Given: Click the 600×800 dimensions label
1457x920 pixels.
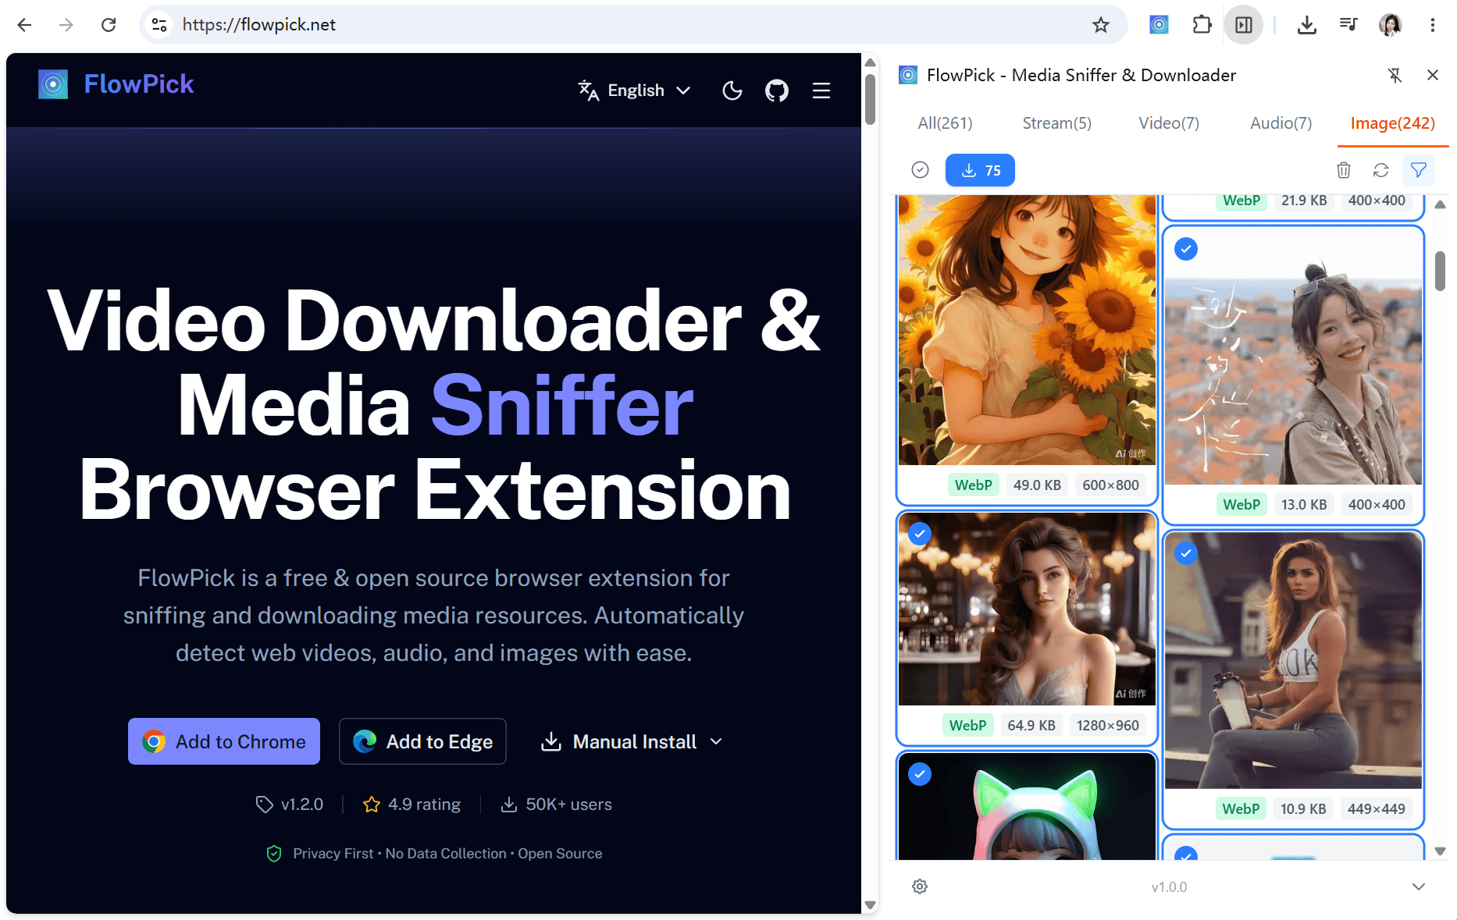Looking at the screenshot, I should (1110, 485).
